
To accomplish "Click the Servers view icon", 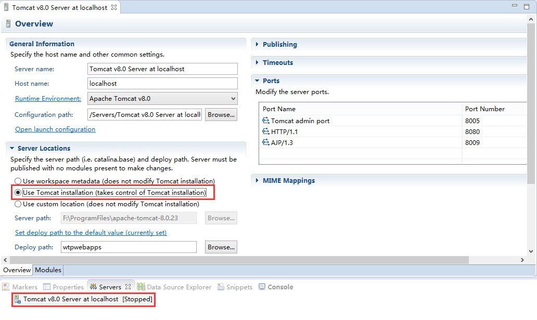I will click(x=93, y=287).
